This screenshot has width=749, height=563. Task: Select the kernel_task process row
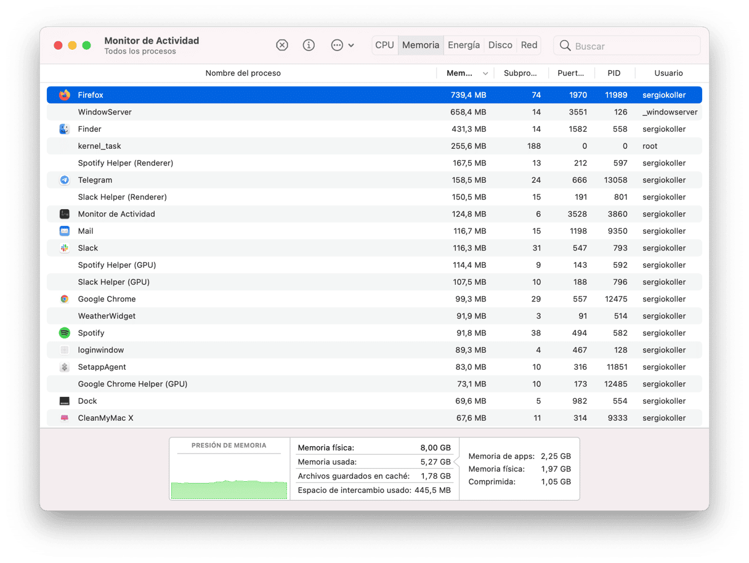[374, 146]
